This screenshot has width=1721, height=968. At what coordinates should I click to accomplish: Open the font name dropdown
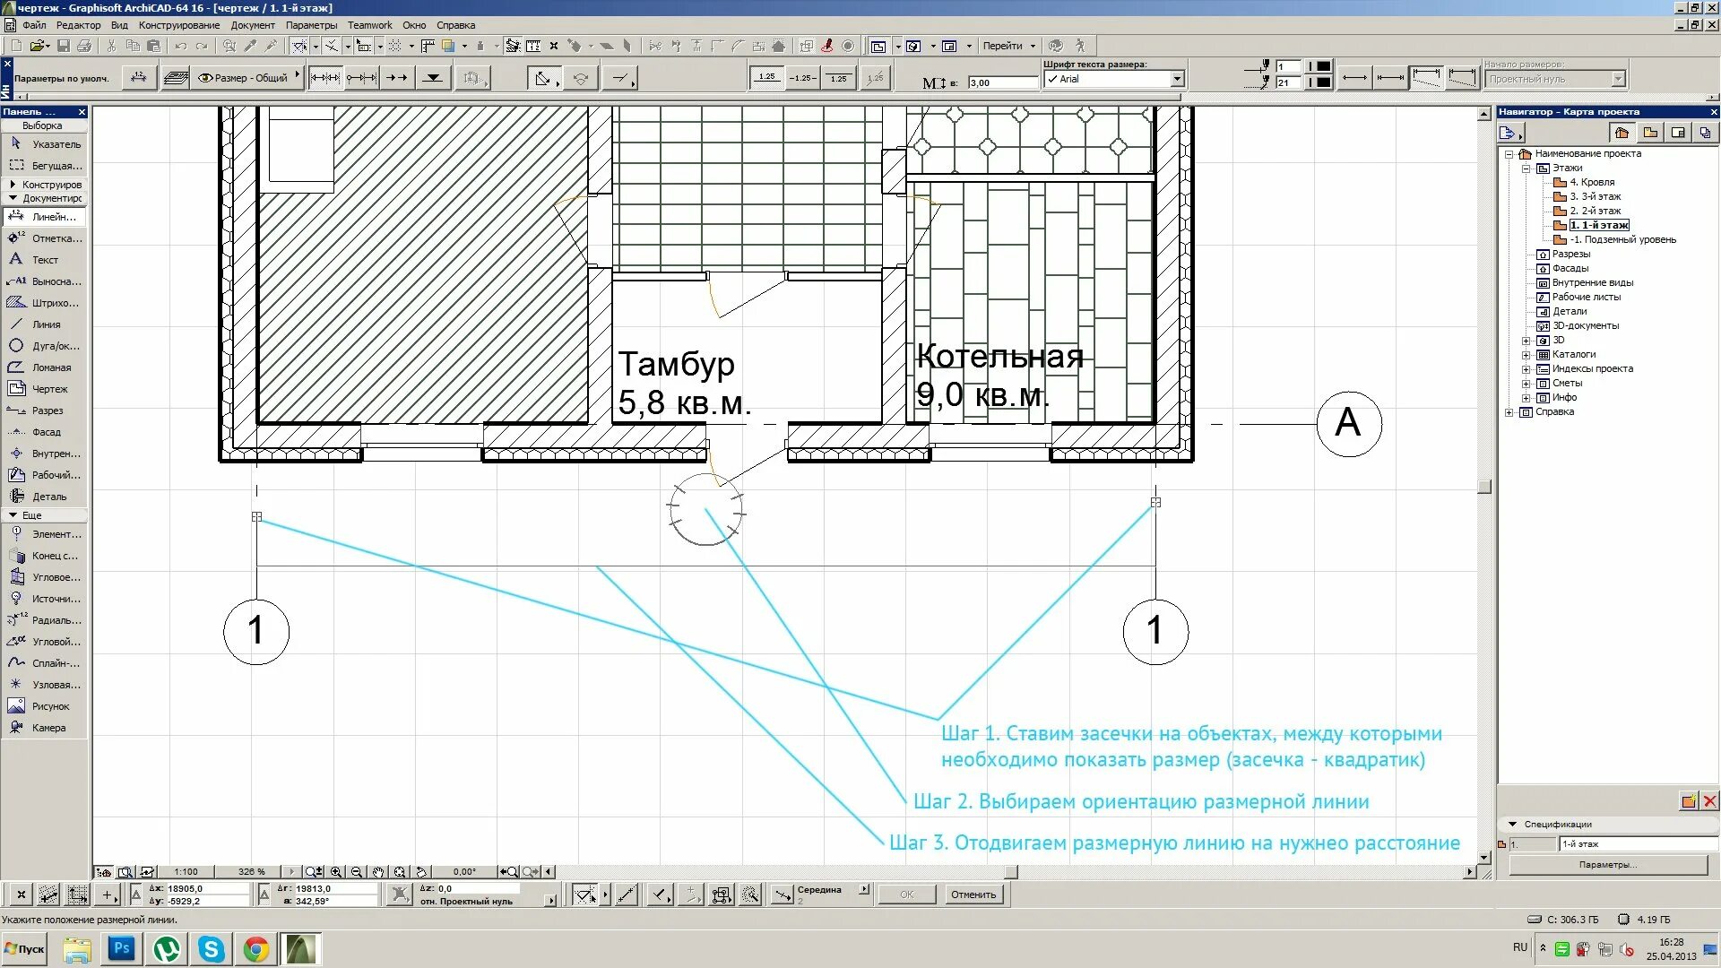tap(1177, 79)
